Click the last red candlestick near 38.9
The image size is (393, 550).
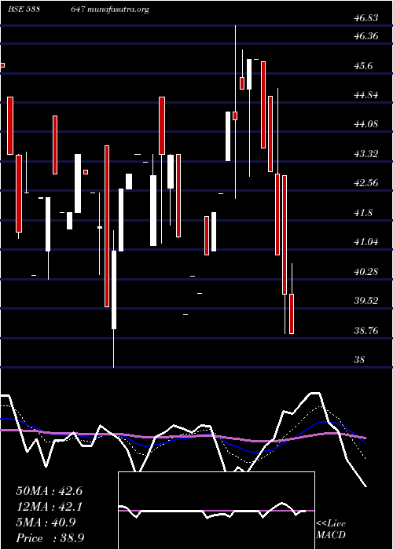click(x=292, y=313)
